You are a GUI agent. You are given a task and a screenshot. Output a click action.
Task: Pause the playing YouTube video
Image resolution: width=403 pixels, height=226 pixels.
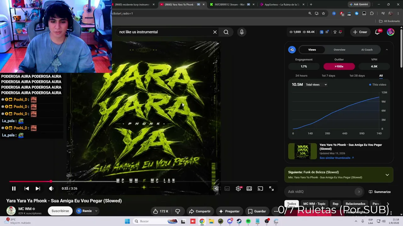(14, 189)
